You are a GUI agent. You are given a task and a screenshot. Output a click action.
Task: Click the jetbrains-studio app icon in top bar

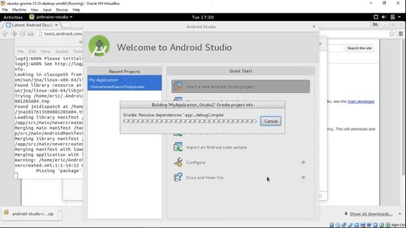click(x=32, y=17)
